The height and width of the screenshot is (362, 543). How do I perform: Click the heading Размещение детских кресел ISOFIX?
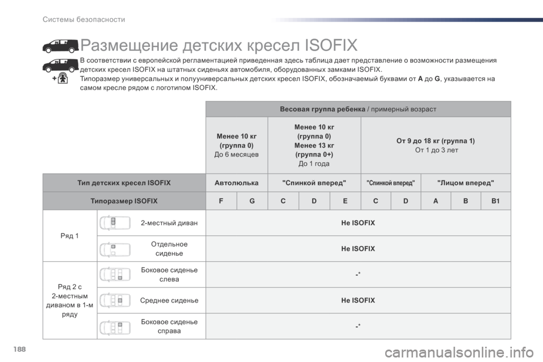[x=219, y=45]
